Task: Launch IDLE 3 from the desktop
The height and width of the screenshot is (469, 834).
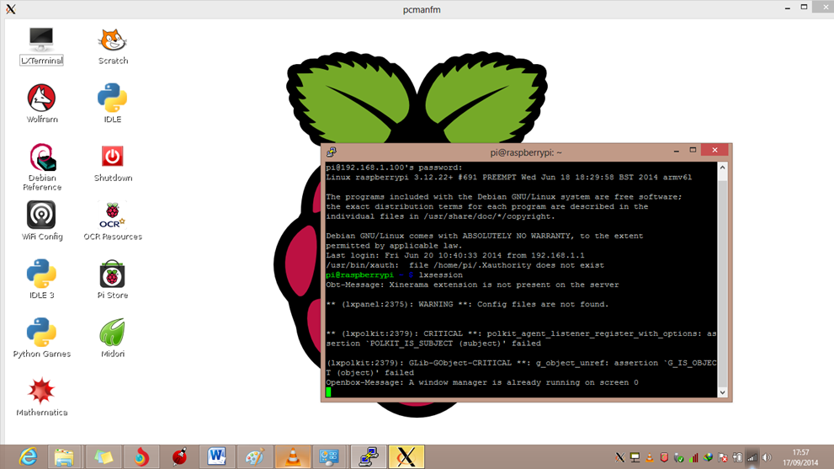Action: [x=41, y=279]
